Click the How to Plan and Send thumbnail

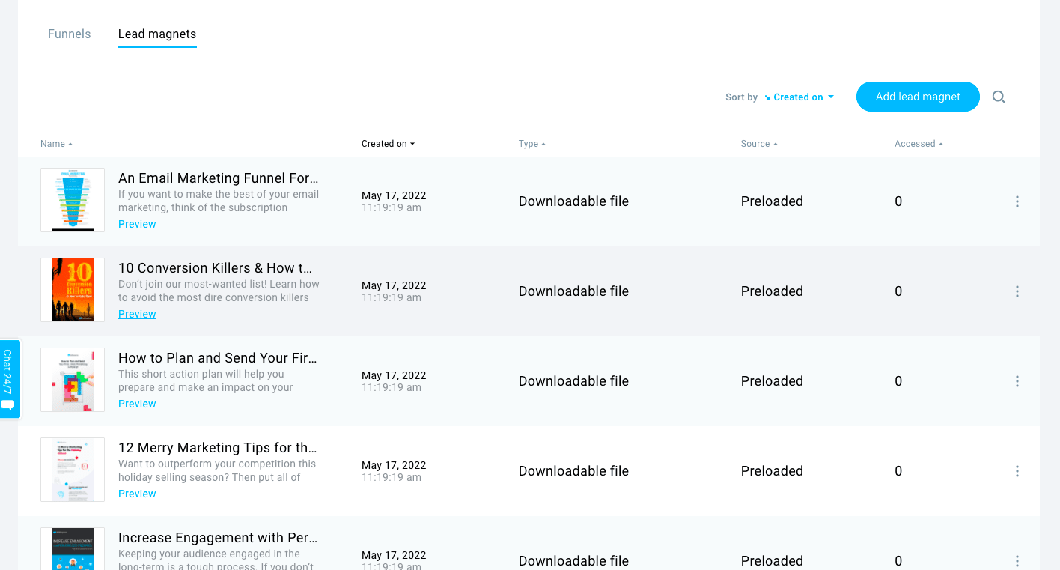point(73,380)
